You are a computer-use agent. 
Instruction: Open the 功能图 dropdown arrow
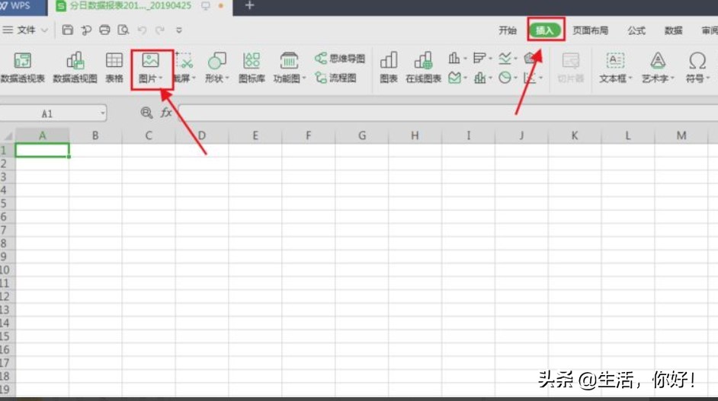coord(303,78)
